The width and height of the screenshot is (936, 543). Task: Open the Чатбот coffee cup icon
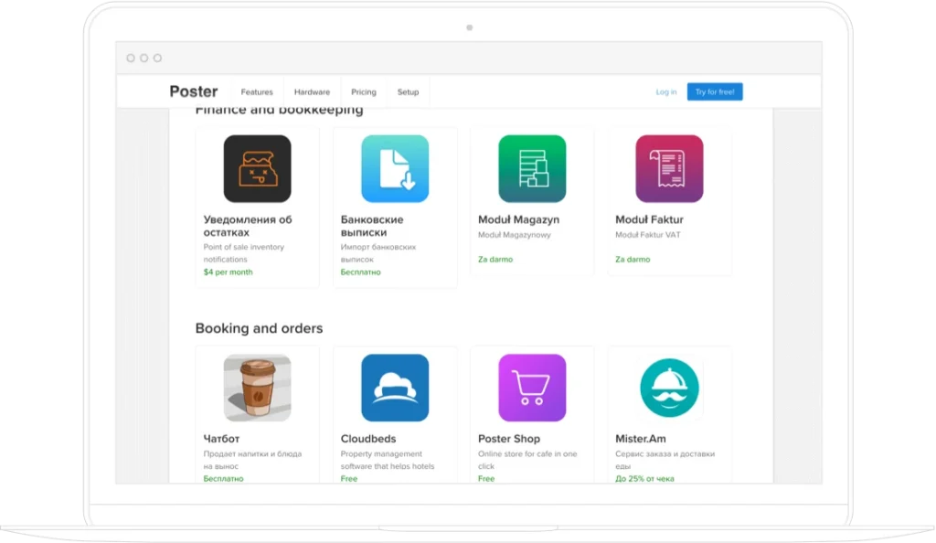(x=257, y=388)
